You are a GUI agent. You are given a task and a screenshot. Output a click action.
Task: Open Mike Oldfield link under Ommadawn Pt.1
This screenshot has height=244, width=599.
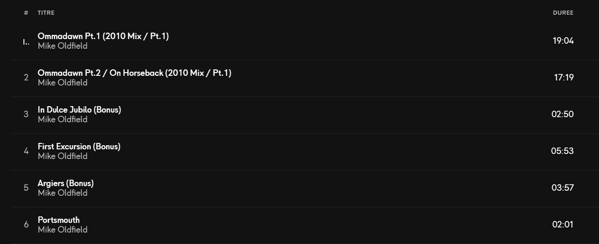(x=63, y=45)
